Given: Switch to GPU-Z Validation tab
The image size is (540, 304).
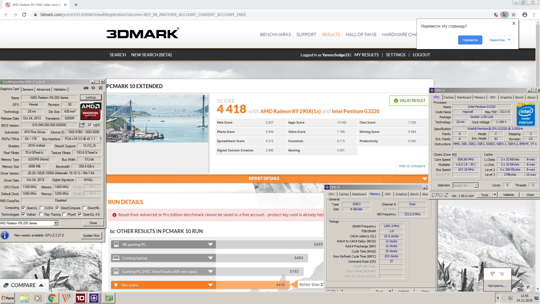Looking at the screenshot, I should pyautogui.click(x=60, y=90).
